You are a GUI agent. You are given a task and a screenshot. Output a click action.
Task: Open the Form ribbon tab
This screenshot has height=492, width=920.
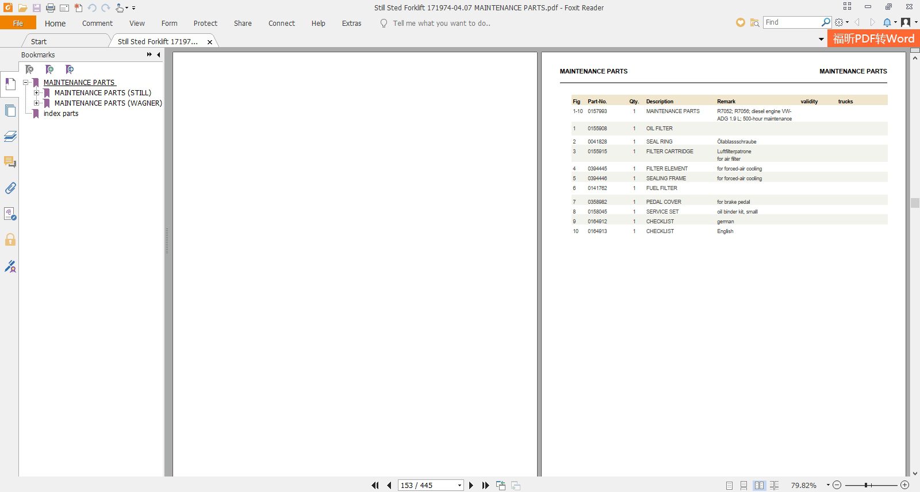click(x=169, y=24)
